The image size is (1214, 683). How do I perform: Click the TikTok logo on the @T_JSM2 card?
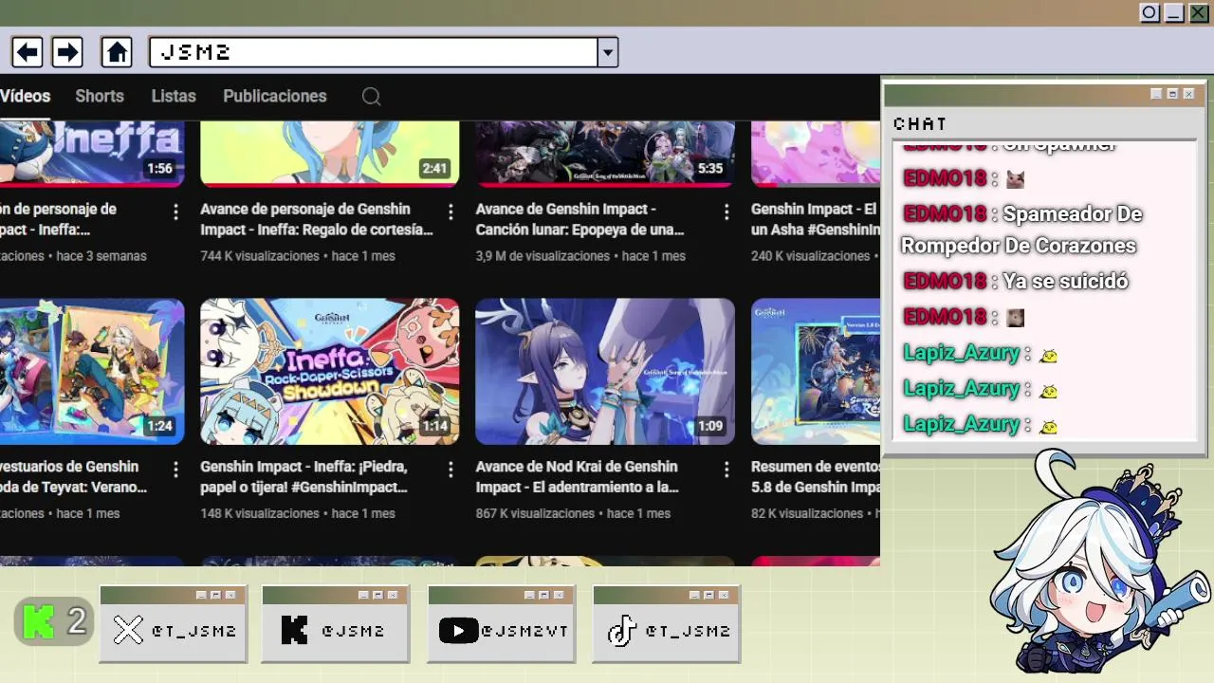click(x=621, y=630)
